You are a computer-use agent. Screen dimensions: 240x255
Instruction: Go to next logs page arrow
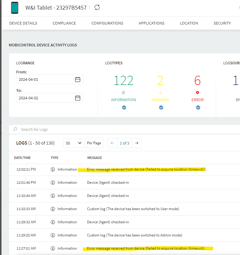[x=137, y=143]
